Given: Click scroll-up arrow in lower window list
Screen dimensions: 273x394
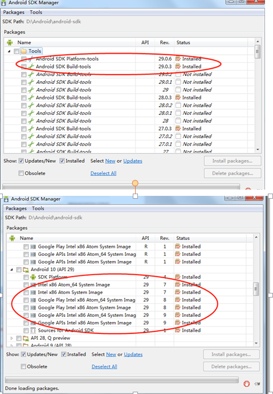Looking at the screenshot, I should (x=256, y=237).
